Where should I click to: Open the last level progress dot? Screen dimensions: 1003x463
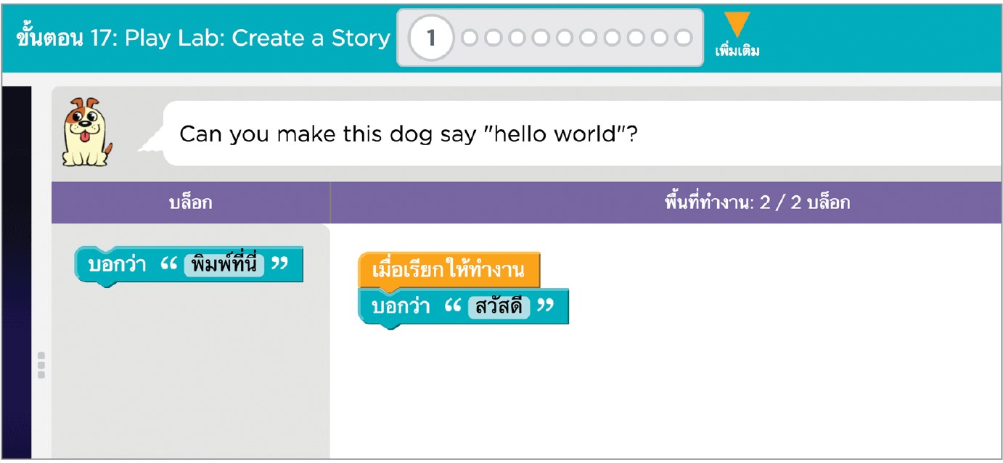click(683, 38)
